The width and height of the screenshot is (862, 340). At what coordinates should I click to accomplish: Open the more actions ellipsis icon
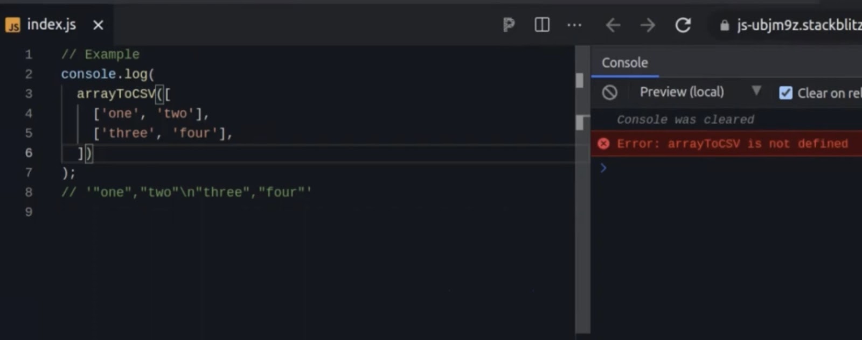[574, 25]
